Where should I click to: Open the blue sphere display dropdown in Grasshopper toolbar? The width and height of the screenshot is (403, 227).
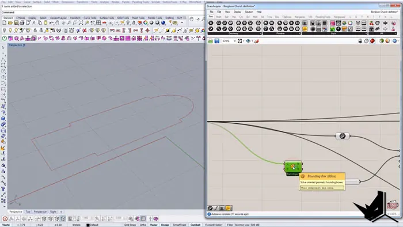click(x=398, y=41)
